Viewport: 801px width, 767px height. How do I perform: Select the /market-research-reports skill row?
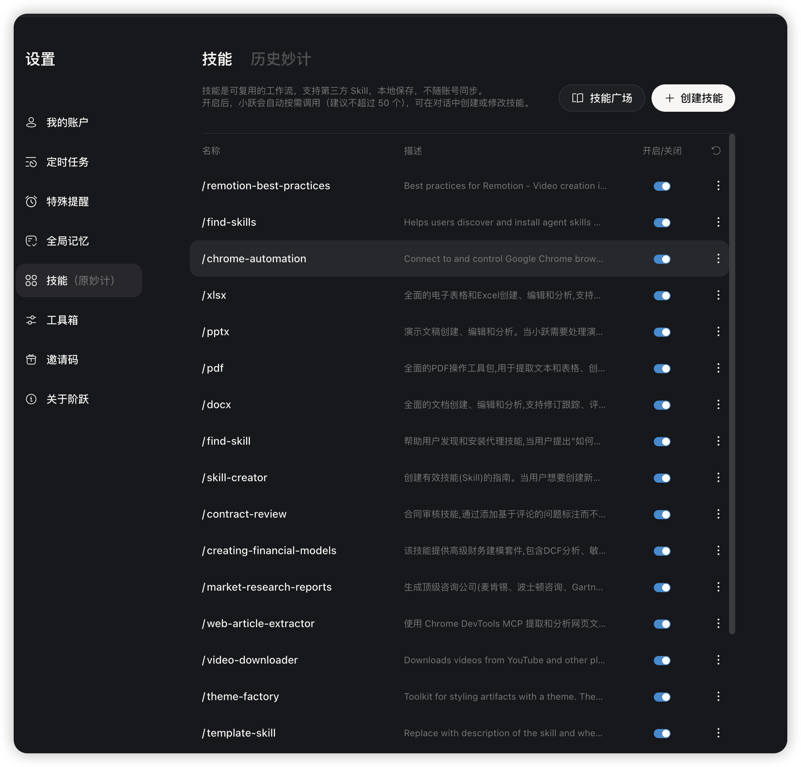(x=267, y=587)
